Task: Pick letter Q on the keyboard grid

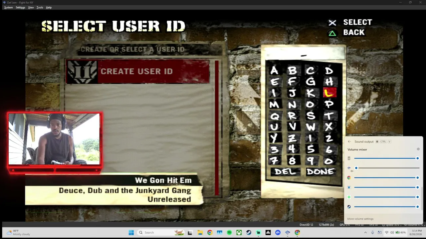Action: pos(274,116)
